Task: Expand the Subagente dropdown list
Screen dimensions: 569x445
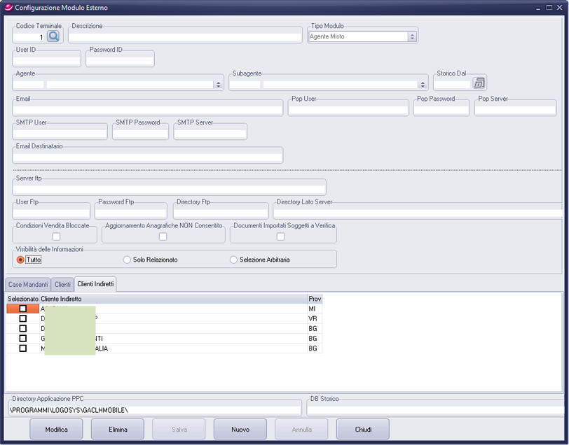Action: coord(423,85)
